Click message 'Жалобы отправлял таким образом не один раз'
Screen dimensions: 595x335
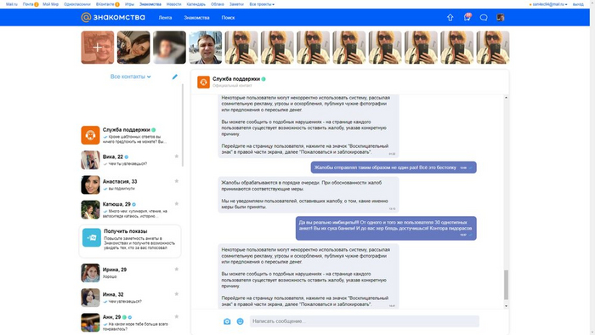pyautogui.click(x=394, y=167)
